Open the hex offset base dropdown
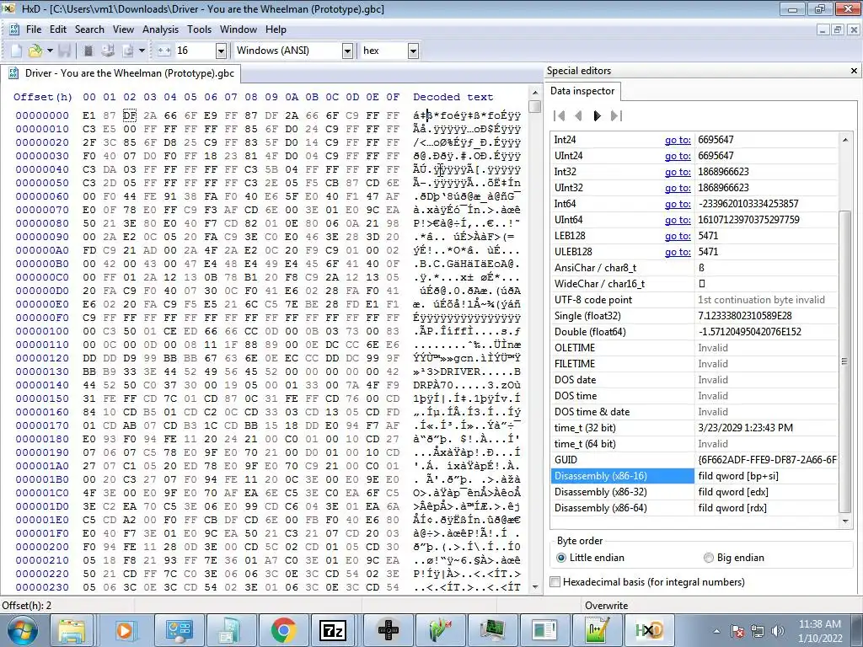 coord(413,51)
